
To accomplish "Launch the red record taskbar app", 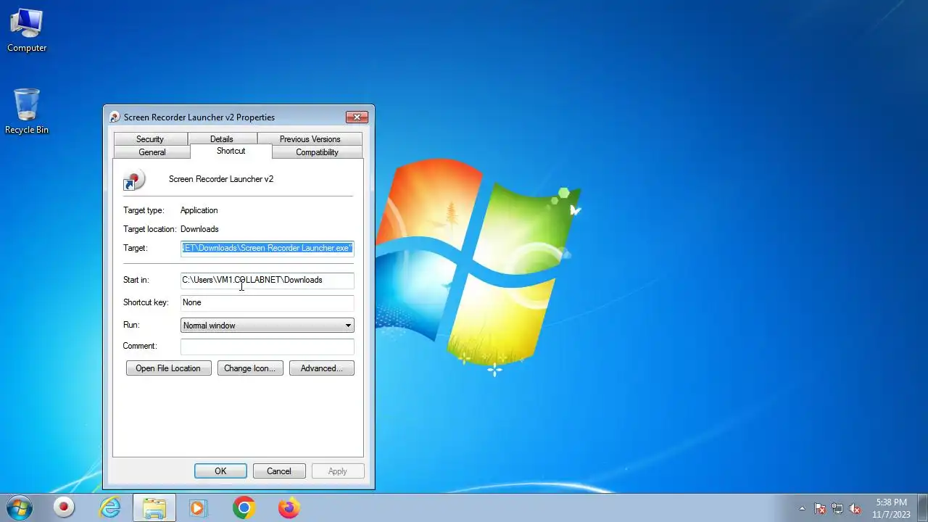I will click(64, 507).
